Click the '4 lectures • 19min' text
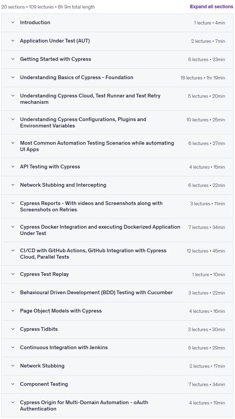Viewport: 235px width, 419px height. click(x=207, y=403)
